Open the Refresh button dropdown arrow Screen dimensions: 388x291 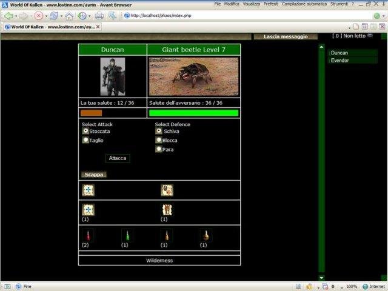coord(61,16)
